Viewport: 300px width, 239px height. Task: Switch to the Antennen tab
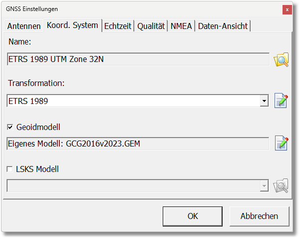23,26
